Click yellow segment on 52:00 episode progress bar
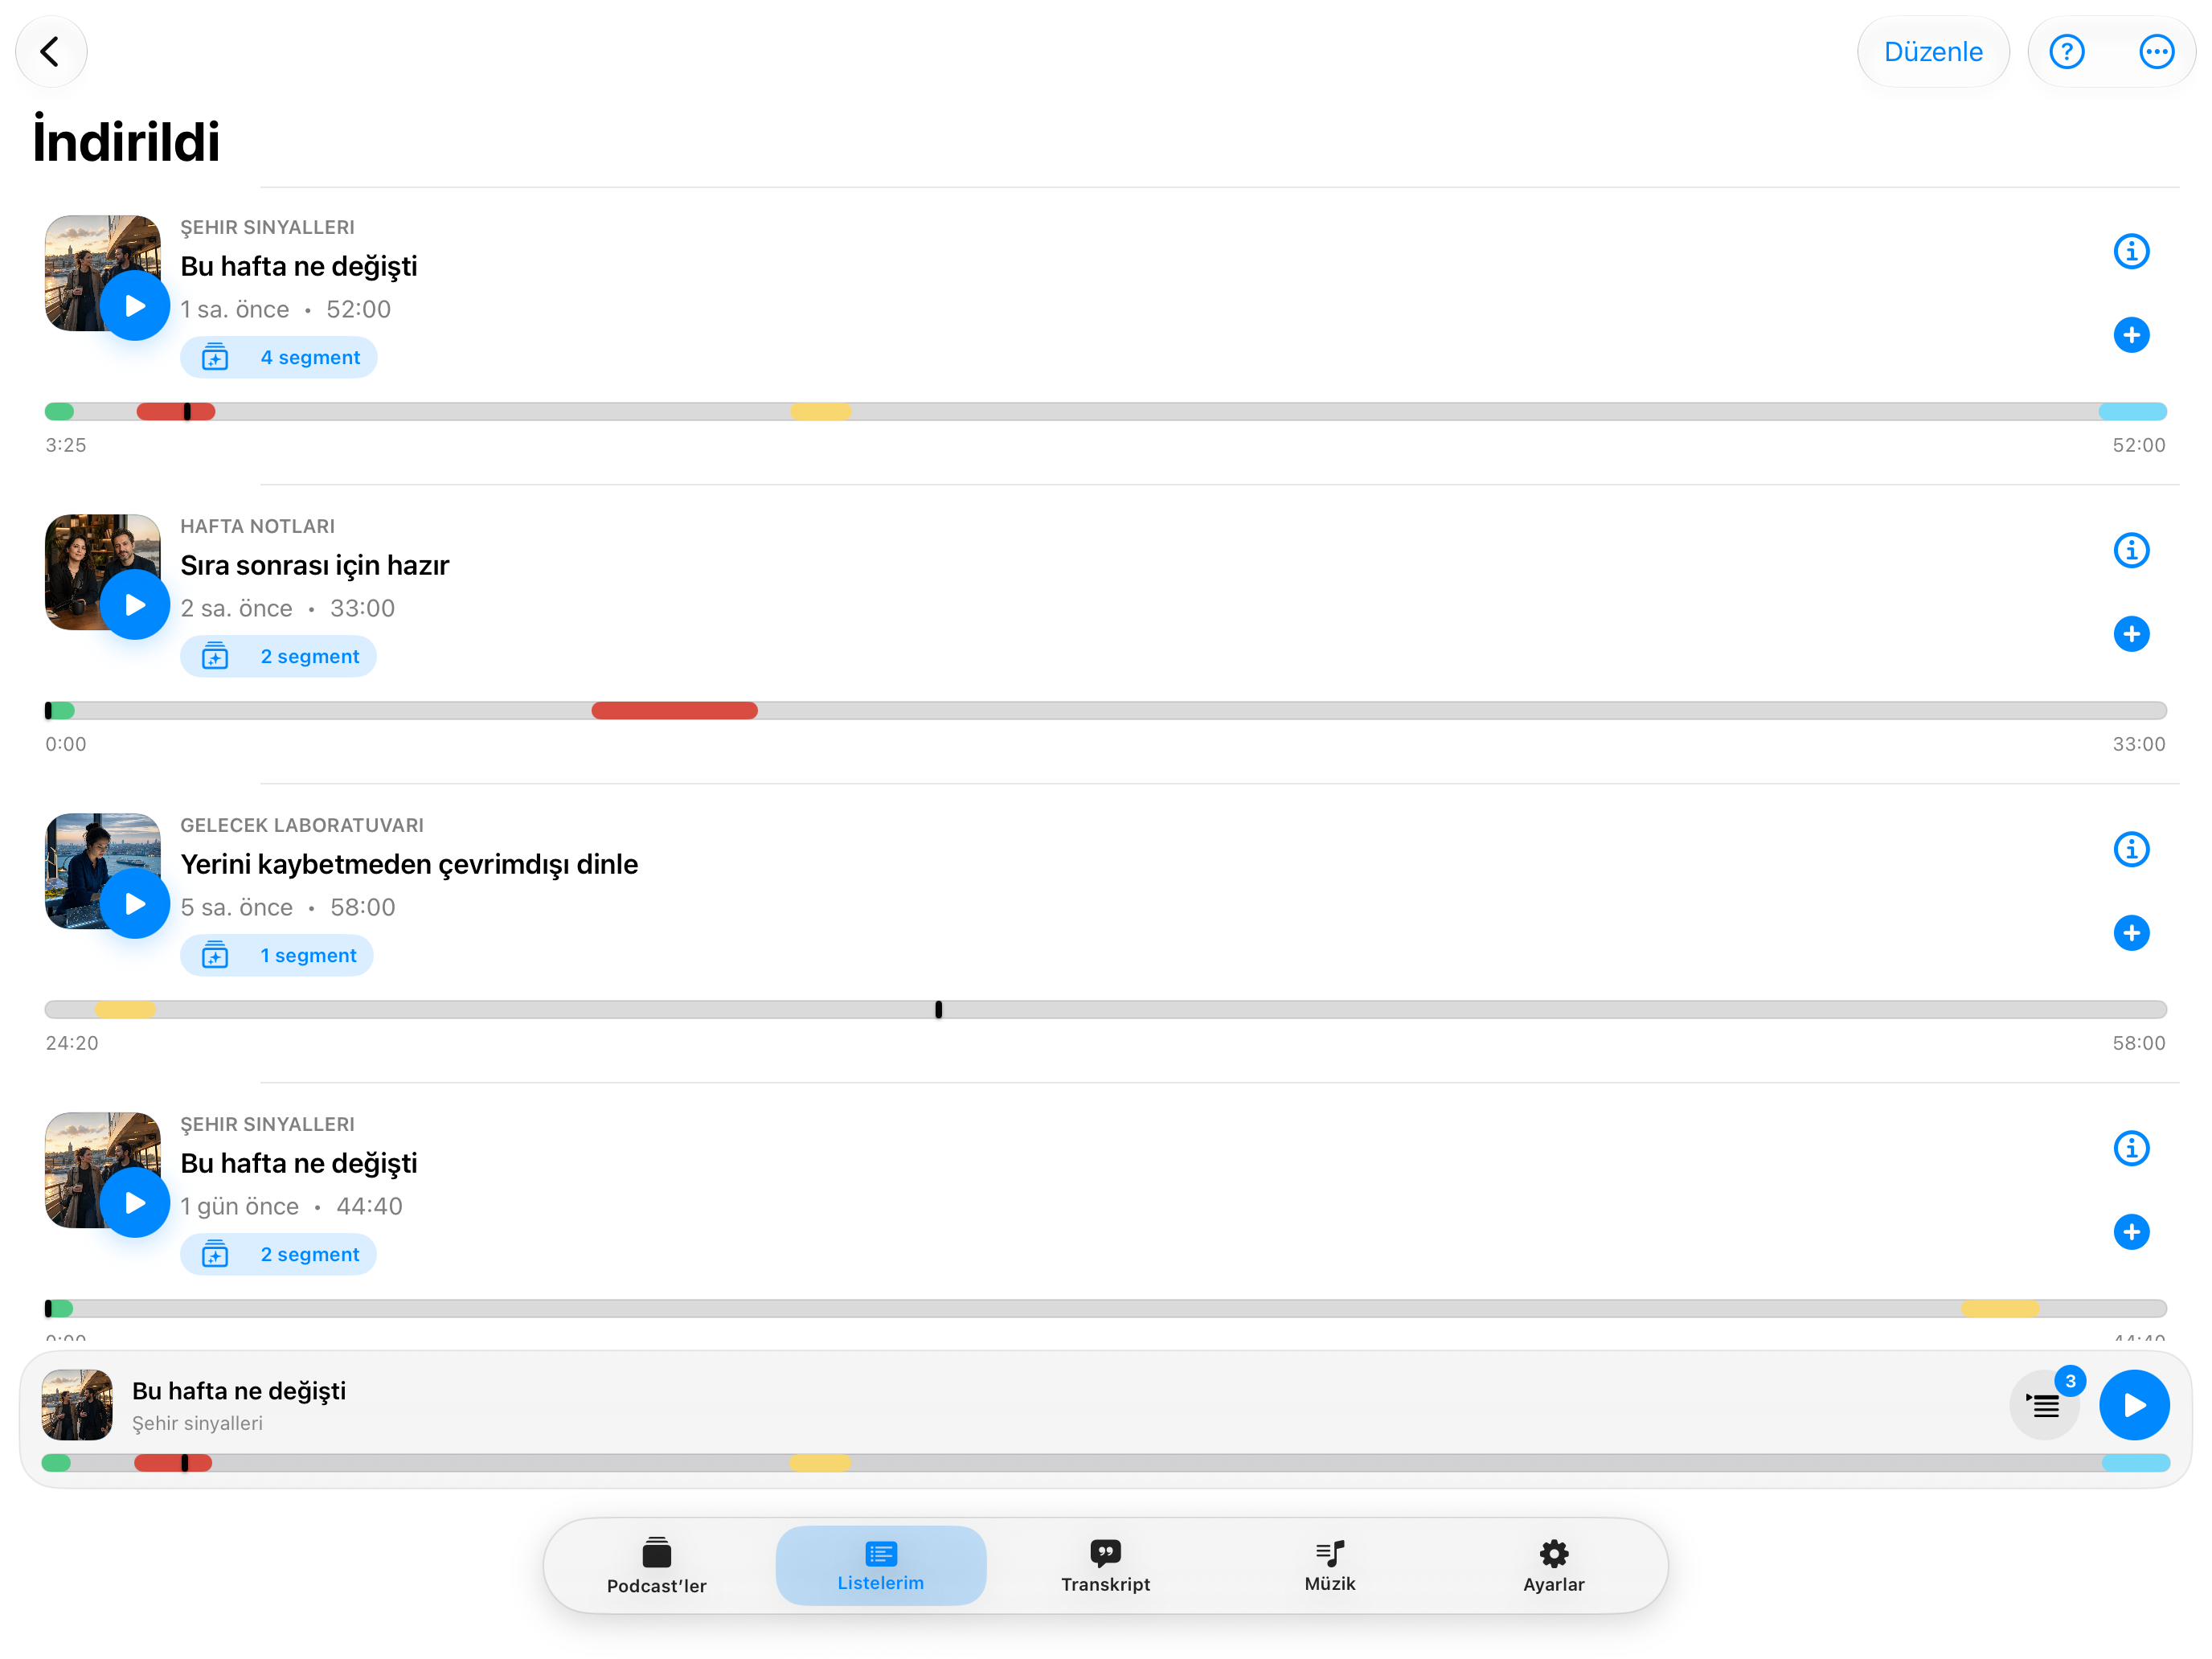Screen dimensions: 2212x1659 click(x=820, y=412)
